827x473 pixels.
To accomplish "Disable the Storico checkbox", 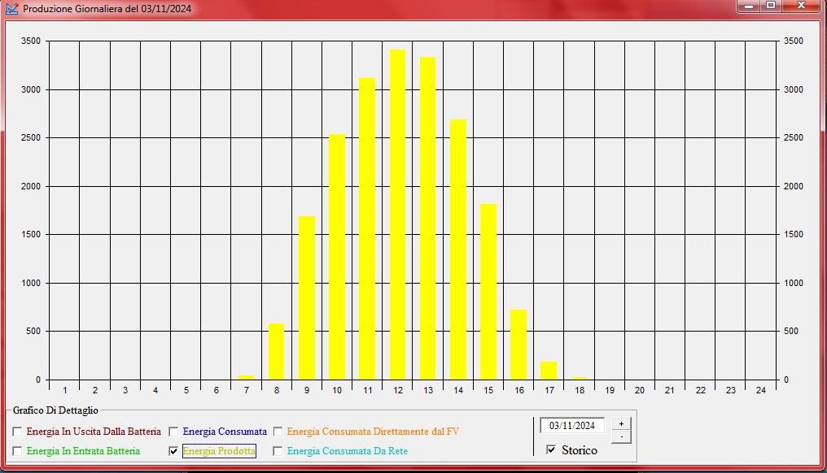I will point(551,449).
